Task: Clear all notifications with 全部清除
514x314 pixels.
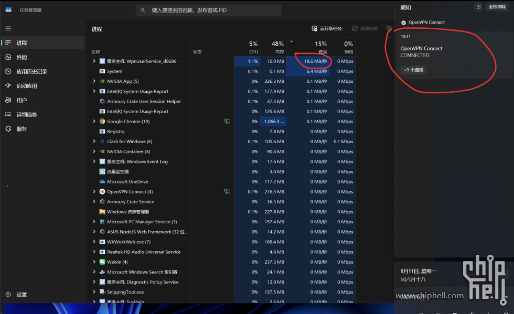Action: 497,7
